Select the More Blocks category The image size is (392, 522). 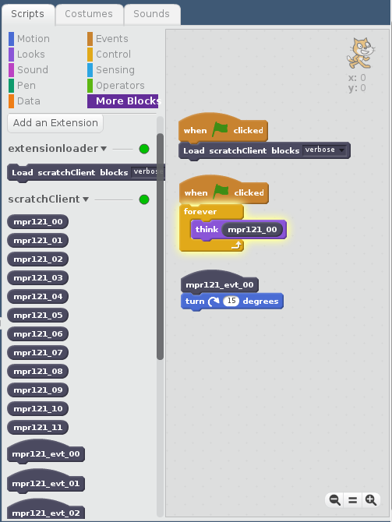pyautogui.click(x=123, y=101)
